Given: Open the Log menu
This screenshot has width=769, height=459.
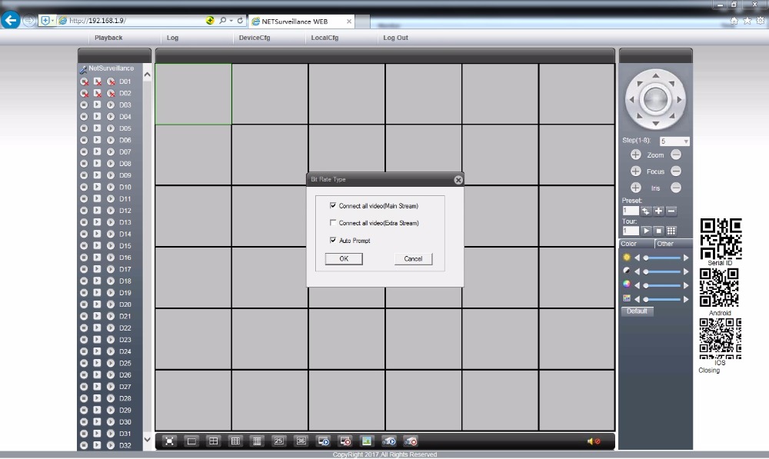Looking at the screenshot, I should pos(172,38).
